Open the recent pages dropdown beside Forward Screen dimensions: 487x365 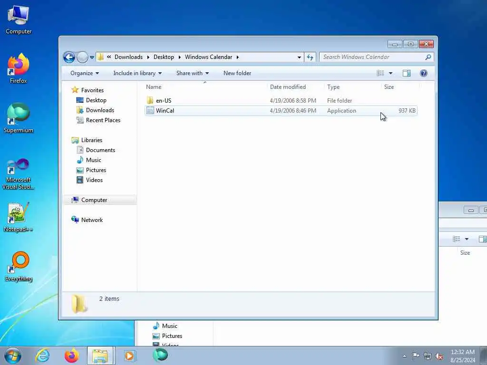coord(92,58)
